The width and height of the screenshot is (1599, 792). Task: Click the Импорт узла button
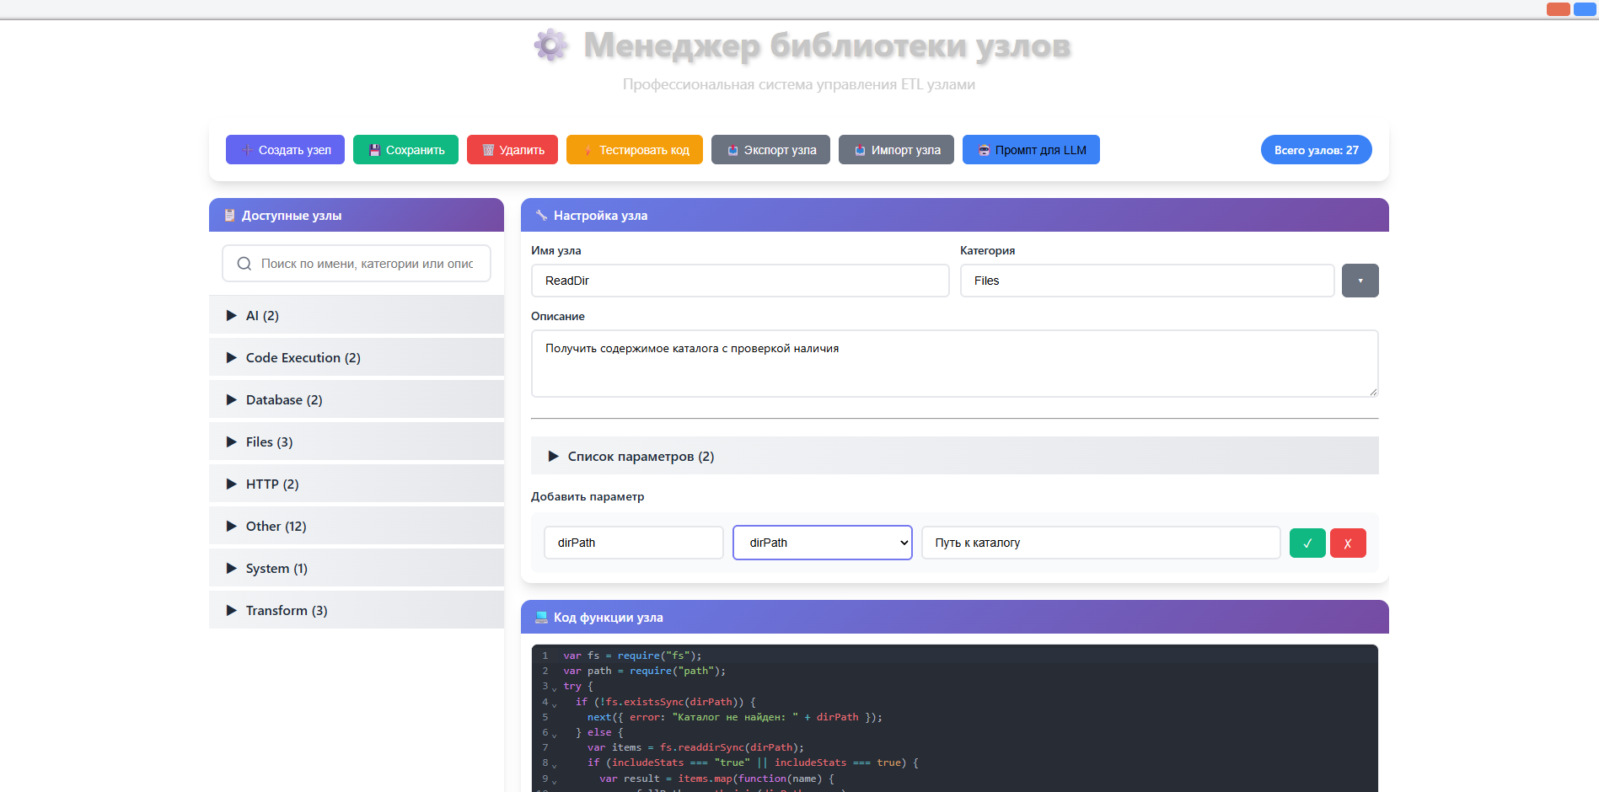coord(896,150)
